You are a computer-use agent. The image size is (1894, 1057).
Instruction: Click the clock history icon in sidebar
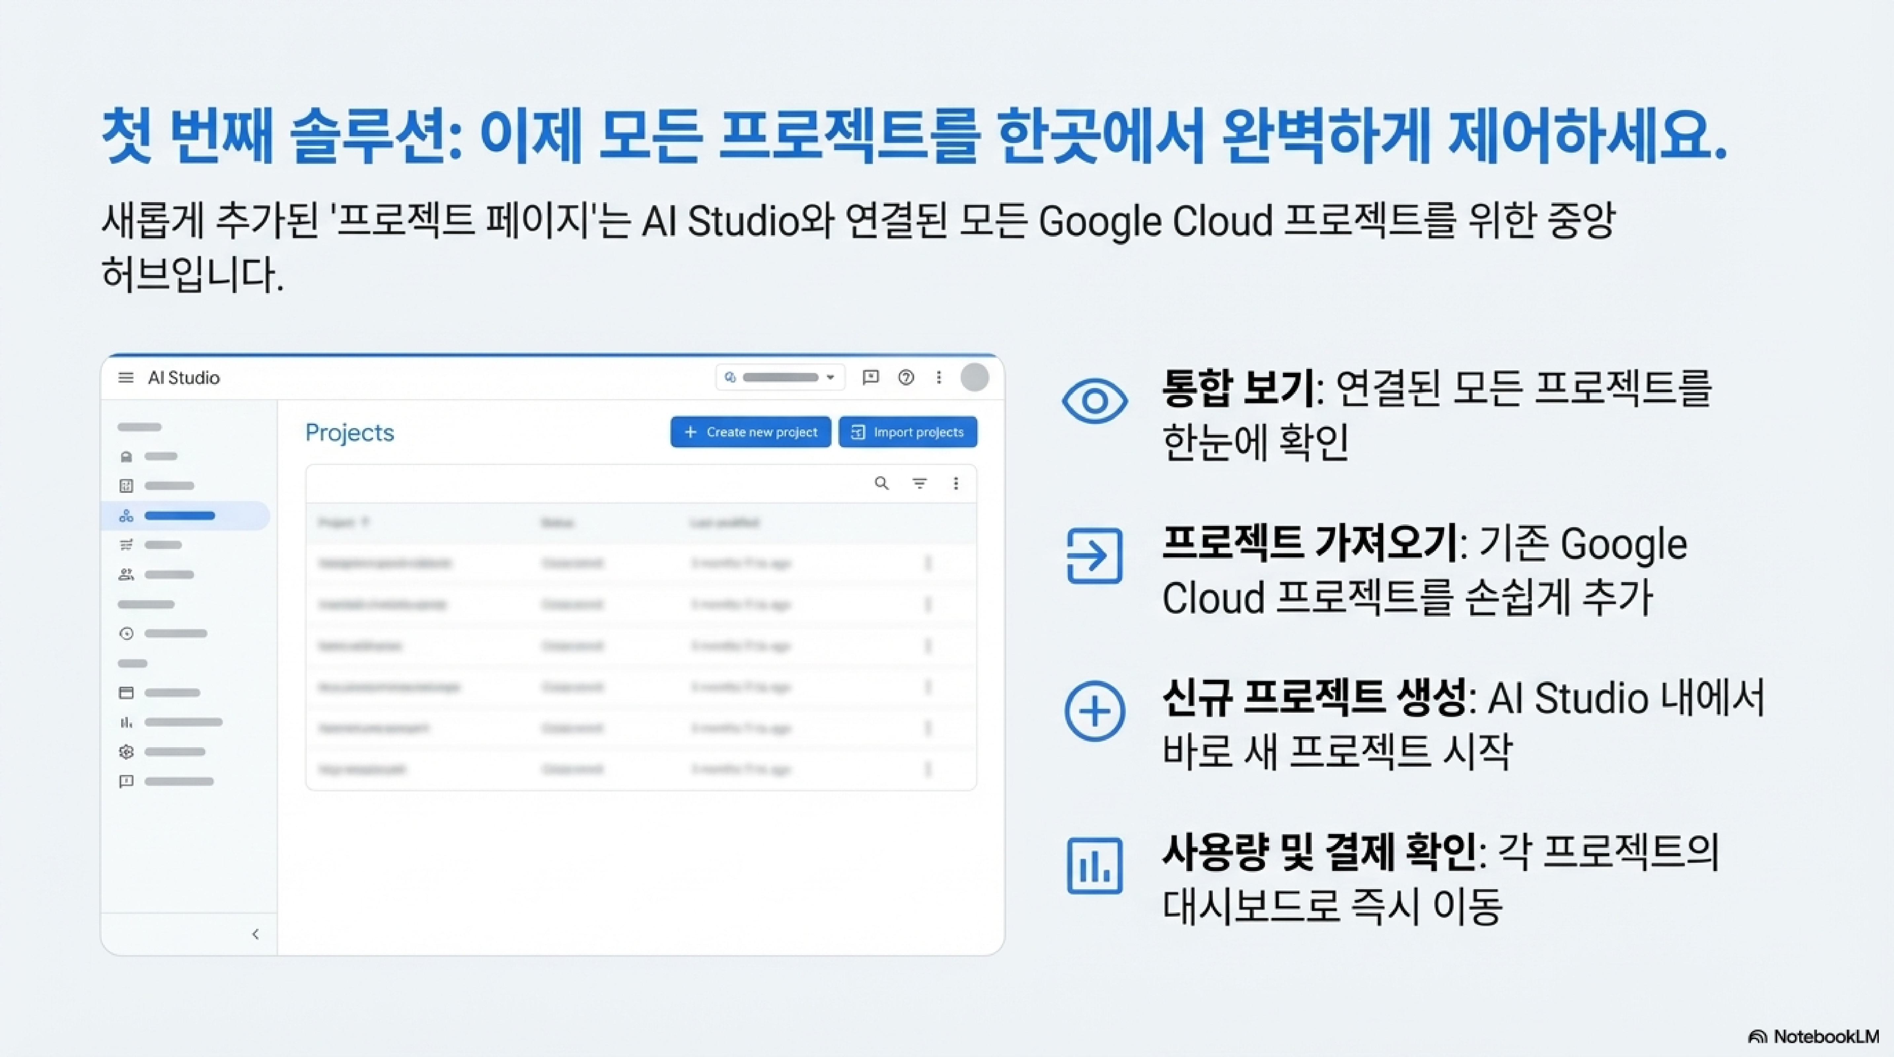click(x=127, y=634)
